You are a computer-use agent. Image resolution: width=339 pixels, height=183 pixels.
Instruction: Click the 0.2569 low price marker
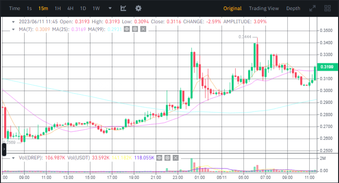(9, 142)
